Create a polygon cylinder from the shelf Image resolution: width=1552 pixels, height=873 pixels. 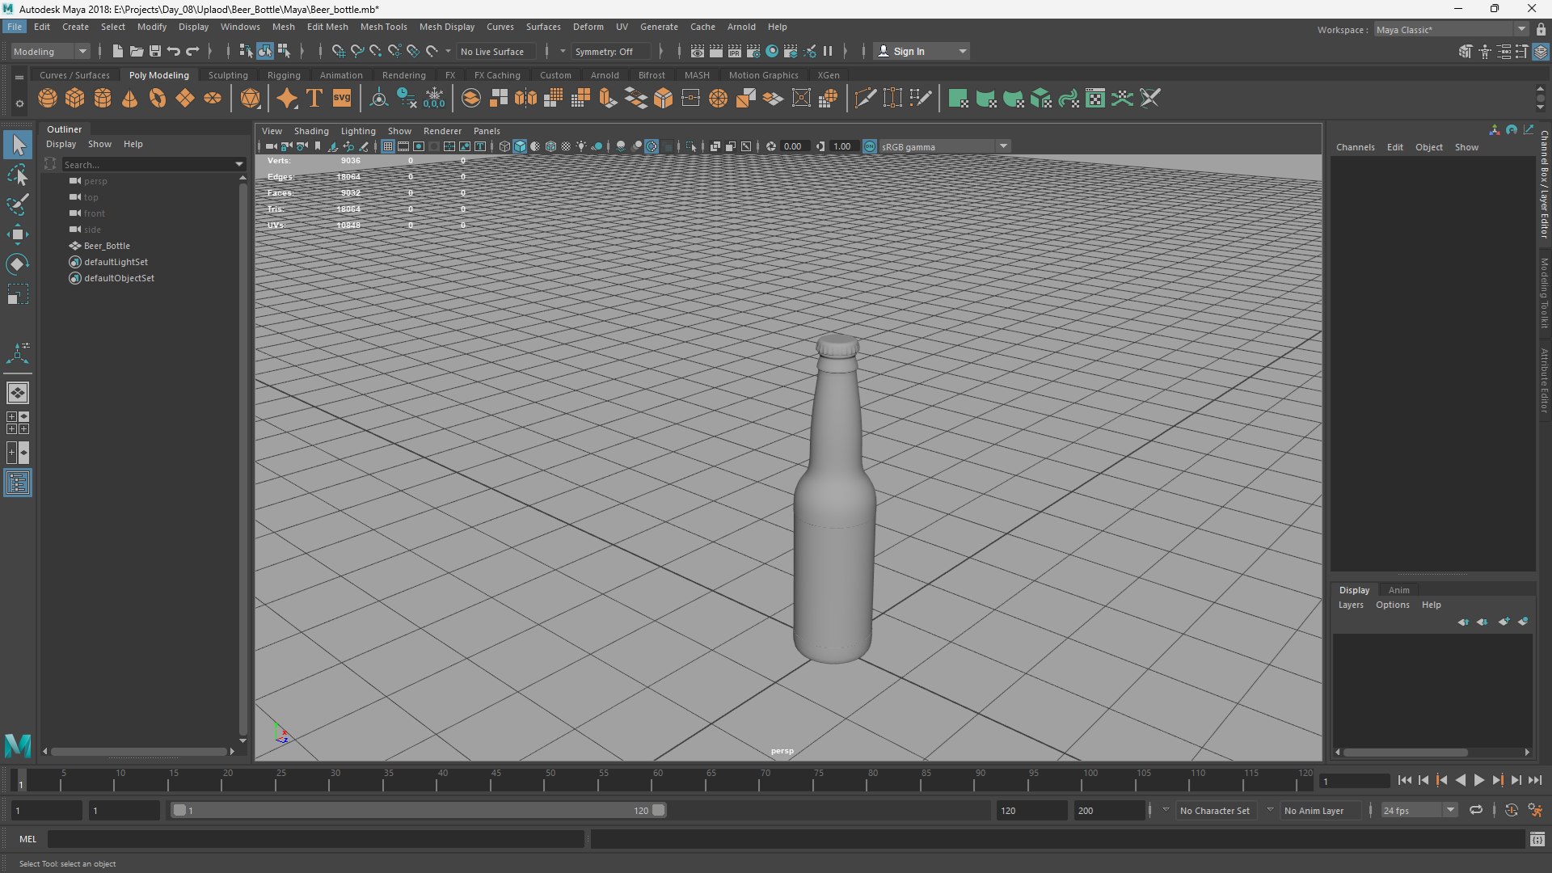[x=103, y=99]
